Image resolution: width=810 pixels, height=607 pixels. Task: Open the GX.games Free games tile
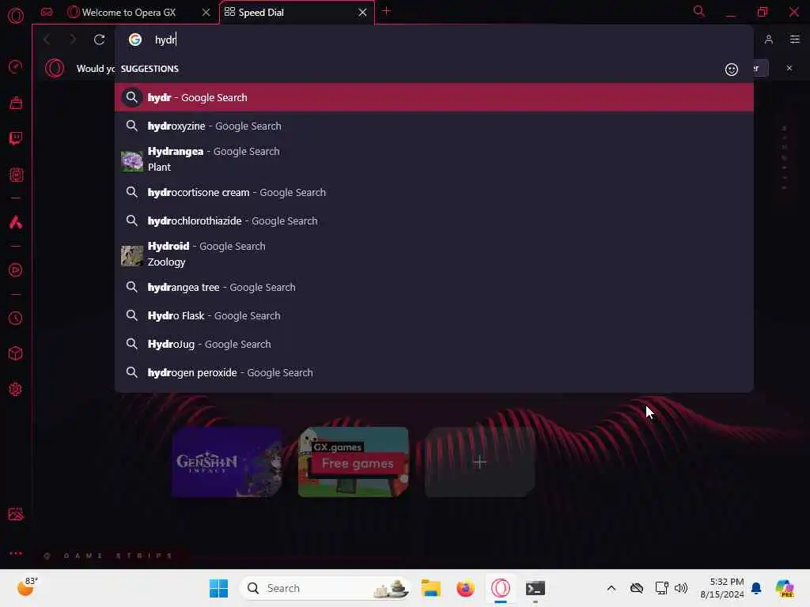[x=354, y=462]
